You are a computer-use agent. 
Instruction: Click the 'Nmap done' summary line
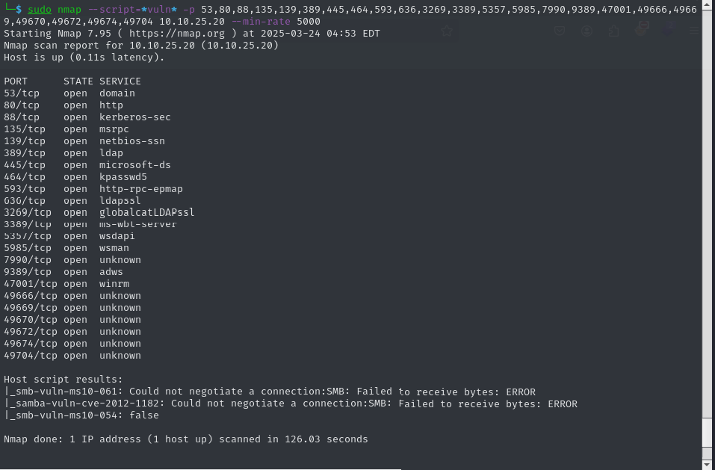[x=185, y=439]
